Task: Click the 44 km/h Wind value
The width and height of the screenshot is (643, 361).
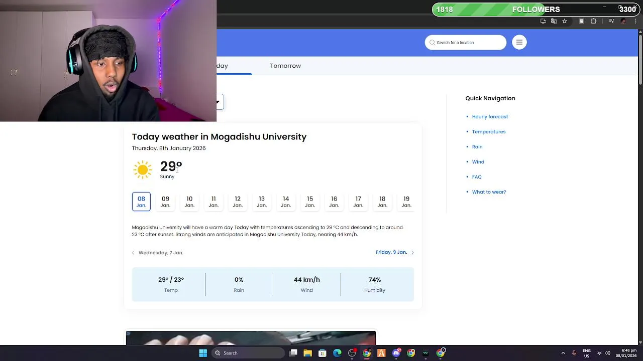Action: pos(307,280)
